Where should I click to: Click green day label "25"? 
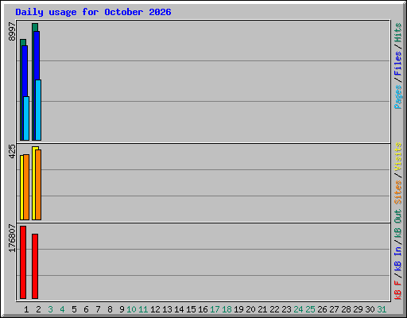(310, 309)
